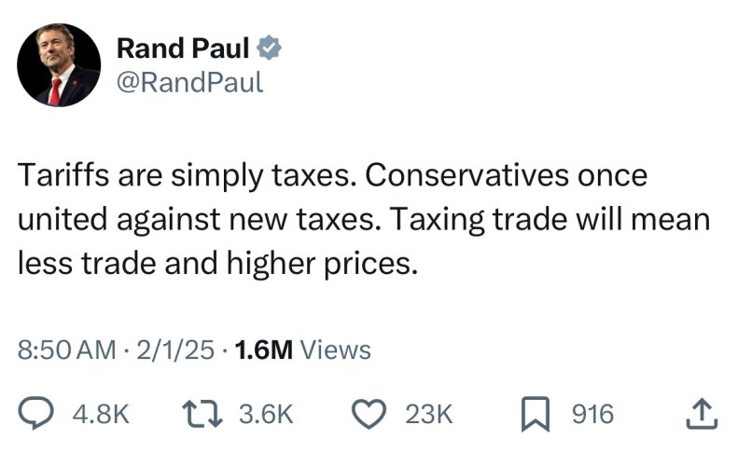Like the tweet with the heart icon

click(x=369, y=414)
